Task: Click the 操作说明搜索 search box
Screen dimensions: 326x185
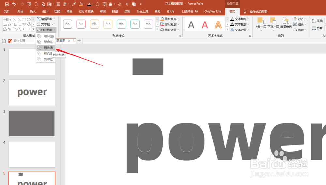Action: (258, 12)
